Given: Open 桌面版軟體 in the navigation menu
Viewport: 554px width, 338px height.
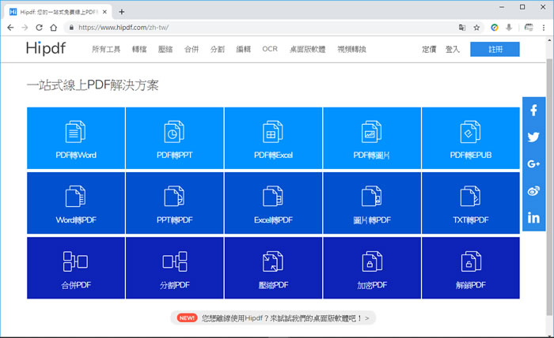Looking at the screenshot, I should (x=307, y=49).
